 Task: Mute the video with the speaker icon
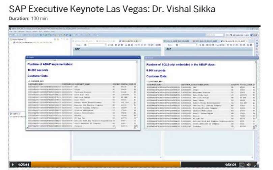pos(249,165)
